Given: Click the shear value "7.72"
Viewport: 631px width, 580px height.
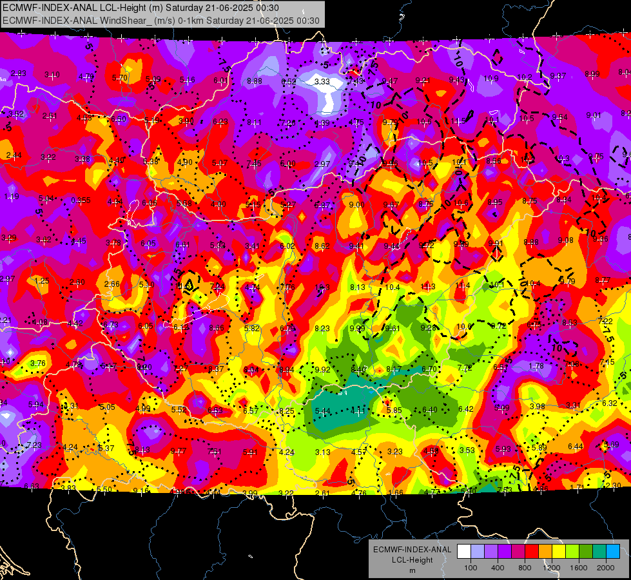Looking at the screenshot, I should pyautogui.click(x=465, y=367).
